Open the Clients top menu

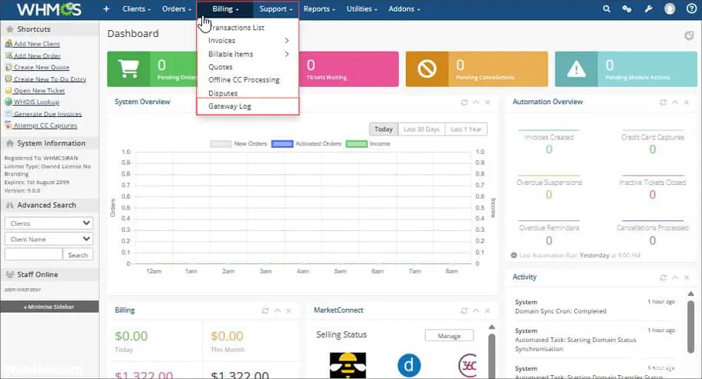coord(137,9)
